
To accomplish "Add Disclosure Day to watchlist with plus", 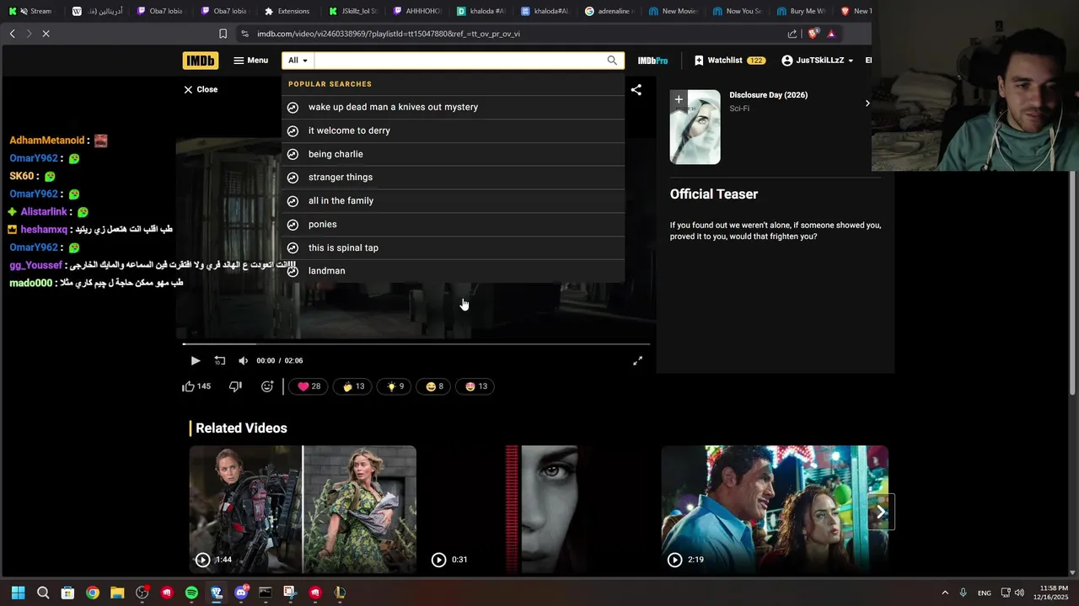I will [679, 99].
